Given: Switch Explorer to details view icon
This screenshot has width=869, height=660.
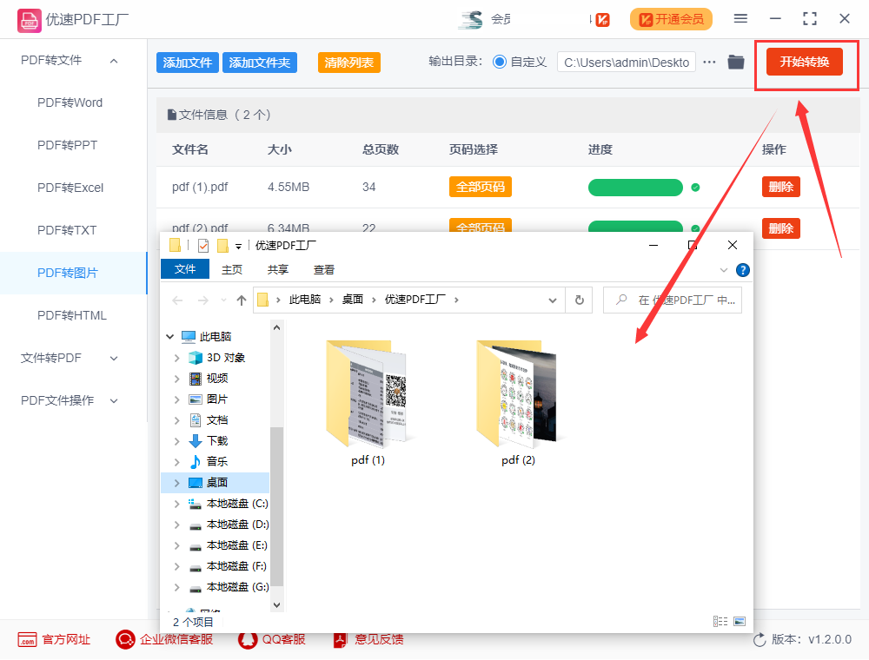Looking at the screenshot, I should coord(720,621).
